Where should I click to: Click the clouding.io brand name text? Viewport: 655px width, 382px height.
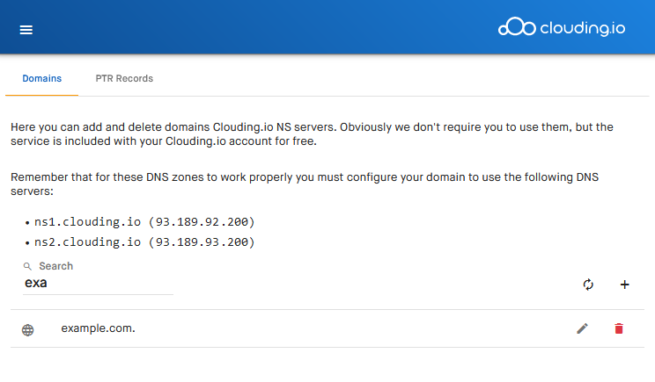coord(582,28)
